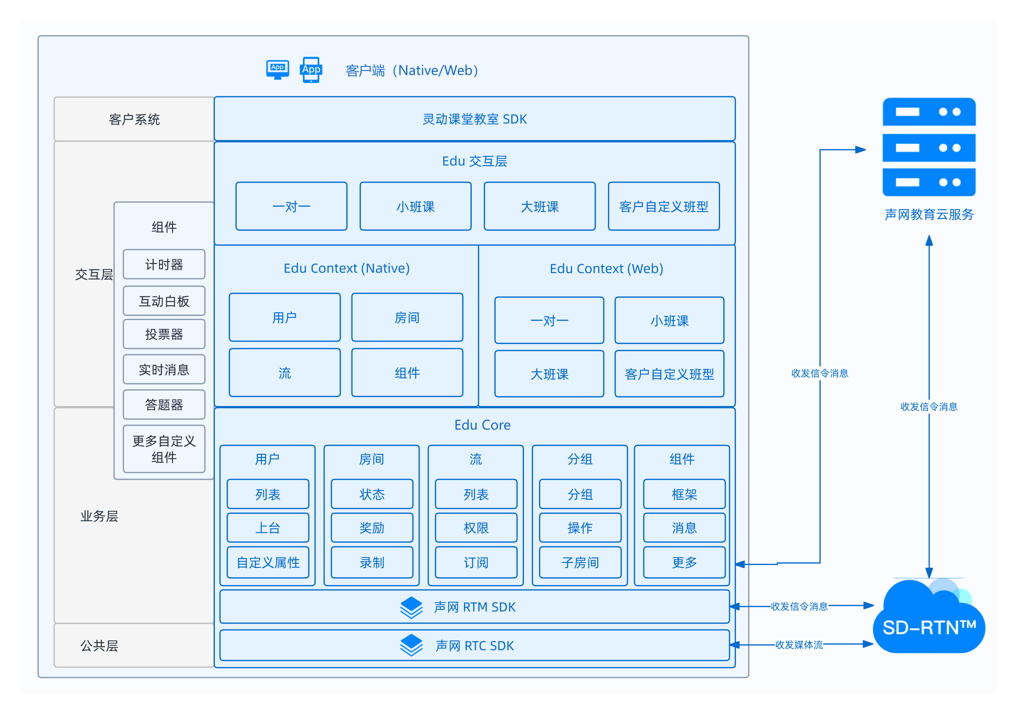The height and width of the screenshot is (713, 1023).
Task: Click the 权限 box
Action: point(476,528)
